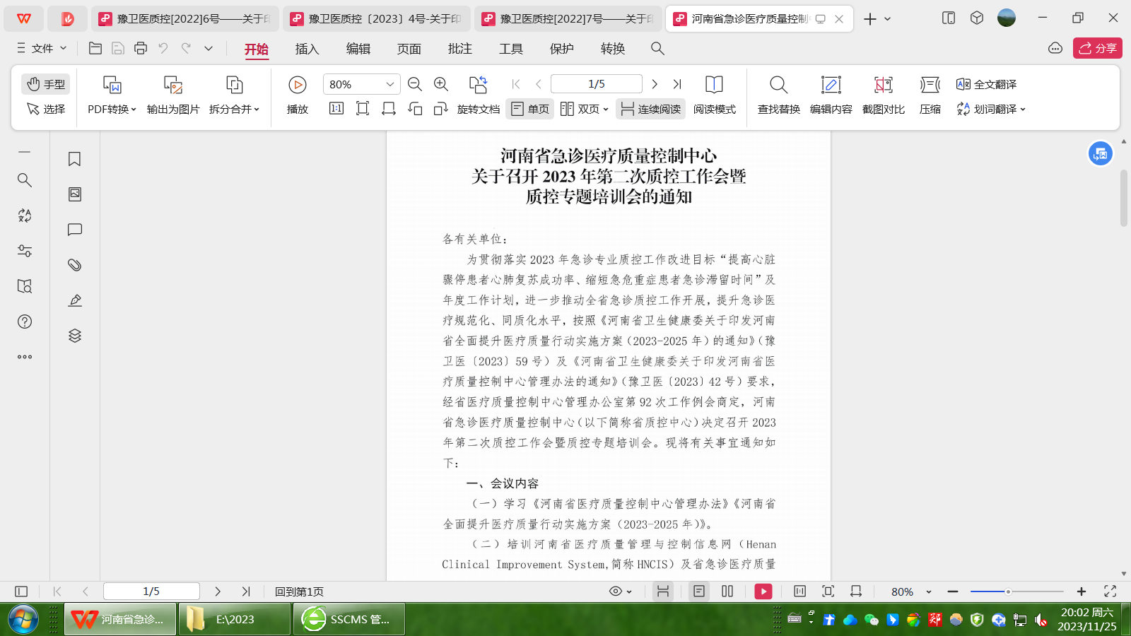Image resolution: width=1131 pixels, height=636 pixels.
Task: Click the zoom minus button in status bar
Action: pos(953,591)
